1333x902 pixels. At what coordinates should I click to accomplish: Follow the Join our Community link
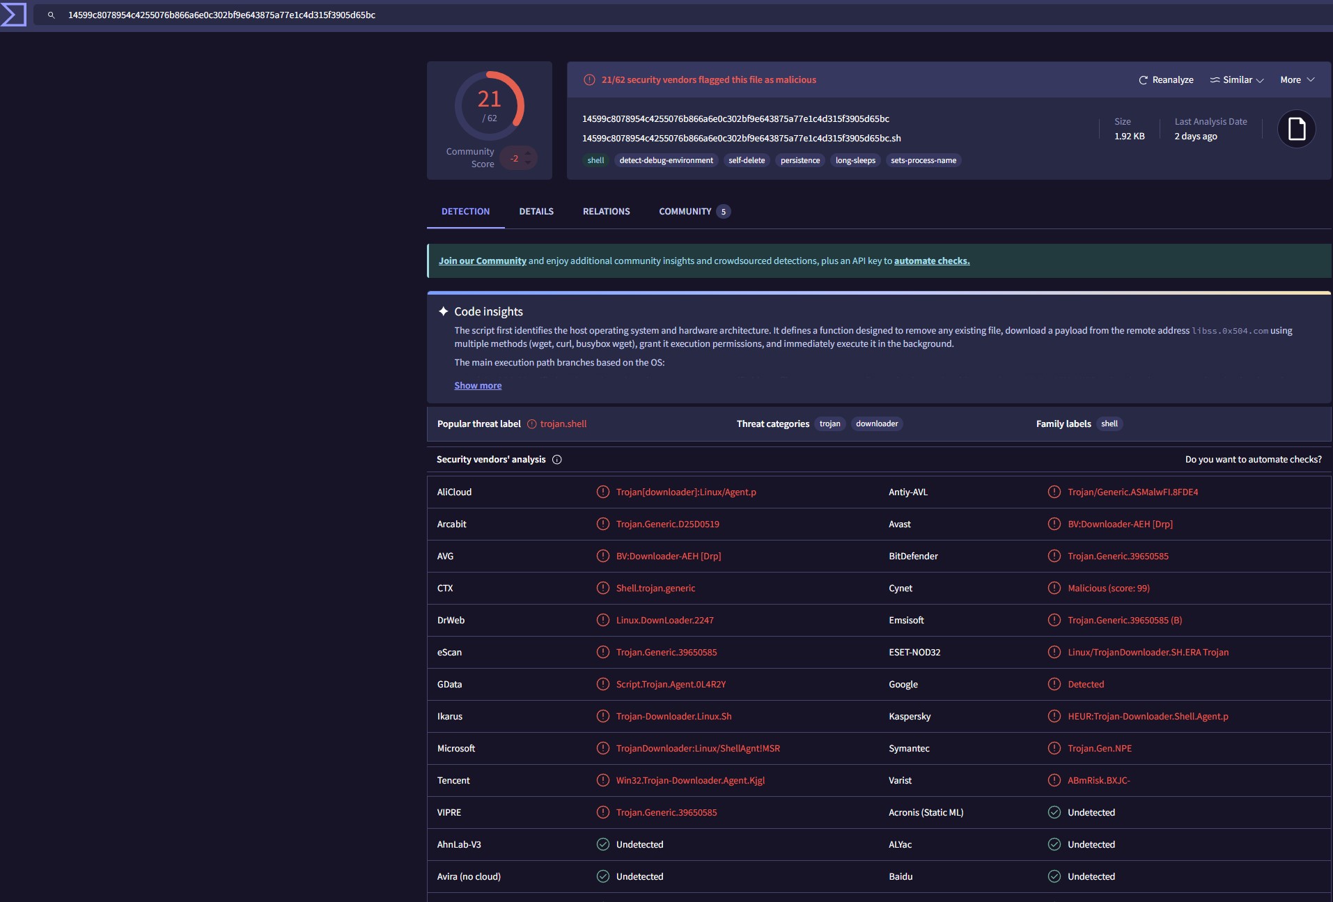tap(482, 261)
